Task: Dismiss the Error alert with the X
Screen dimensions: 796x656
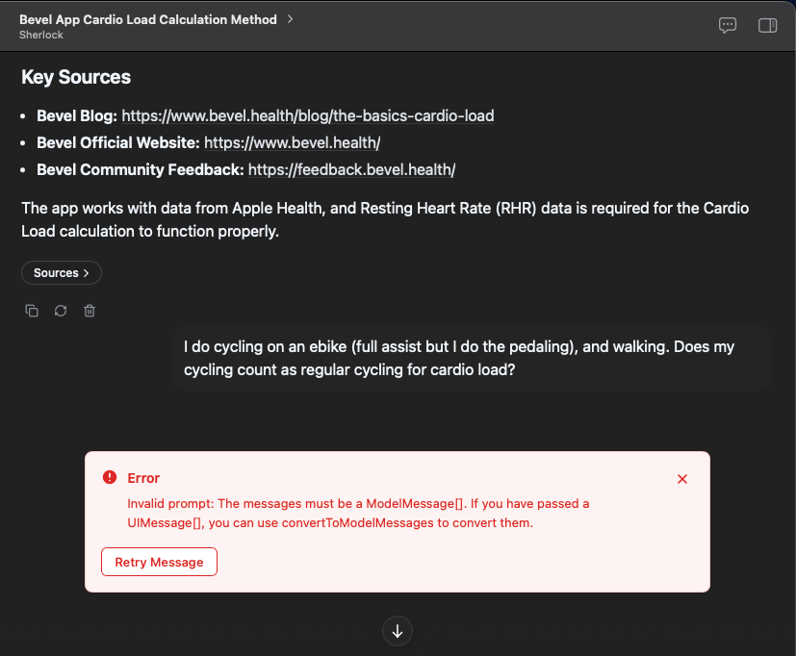Action: (x=682, y=479)
